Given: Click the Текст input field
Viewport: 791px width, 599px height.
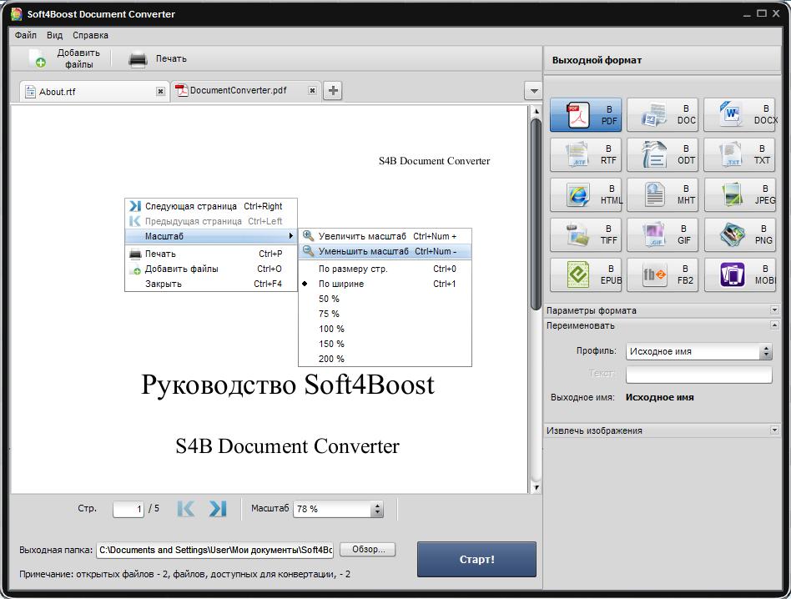Looking at the screenshot, I should 698,375.
